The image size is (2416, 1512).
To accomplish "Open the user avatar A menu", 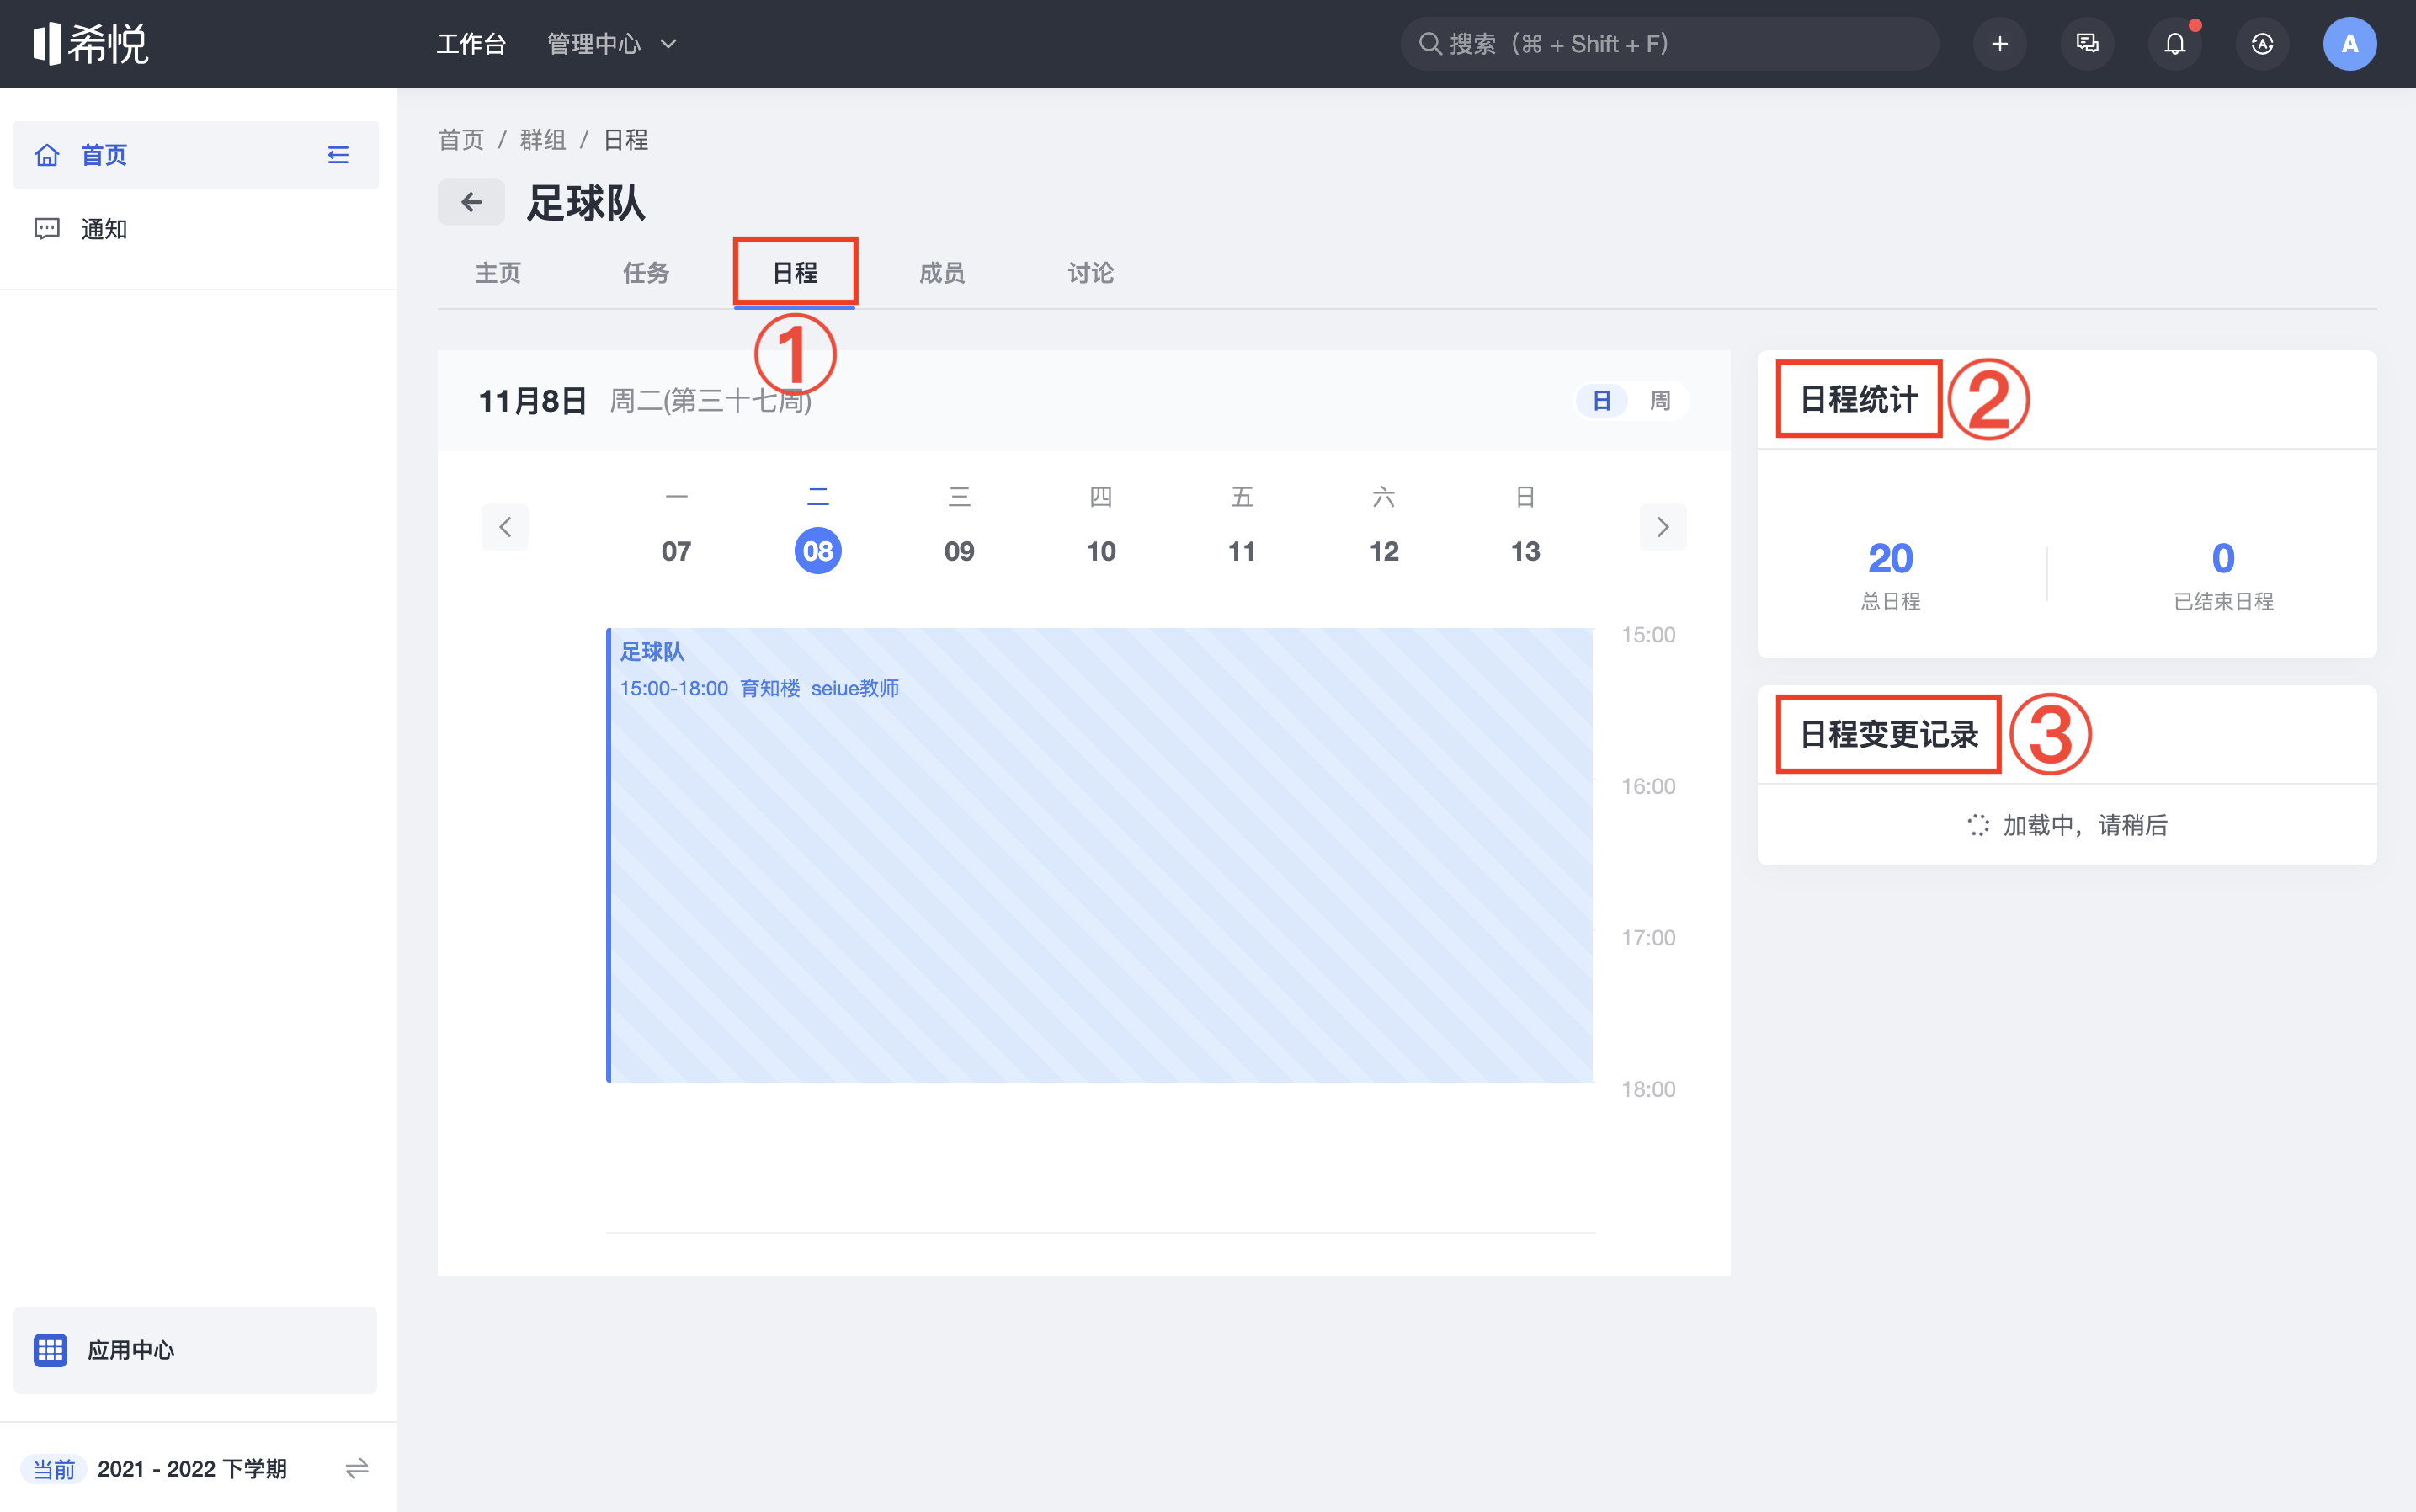I will pyautogui.click(x=2350, y=44).
